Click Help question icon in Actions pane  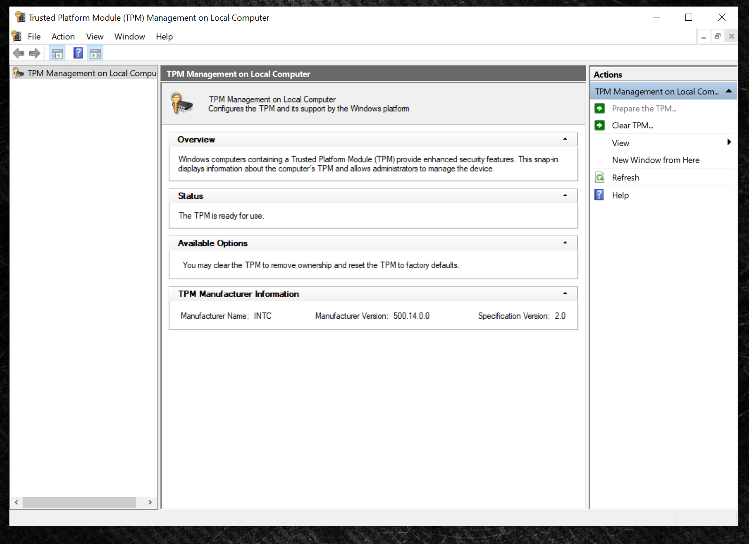600,195
